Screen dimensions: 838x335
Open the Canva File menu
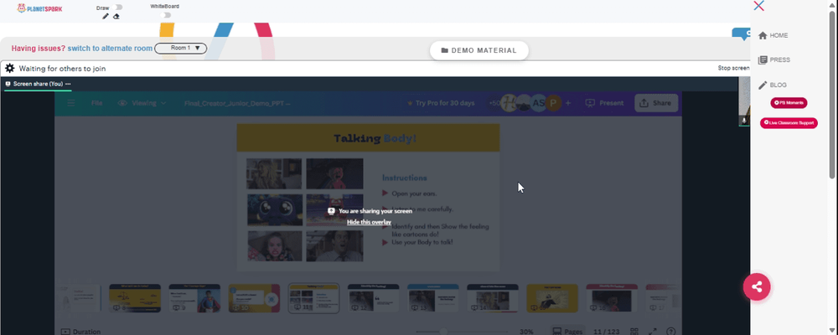96,103
